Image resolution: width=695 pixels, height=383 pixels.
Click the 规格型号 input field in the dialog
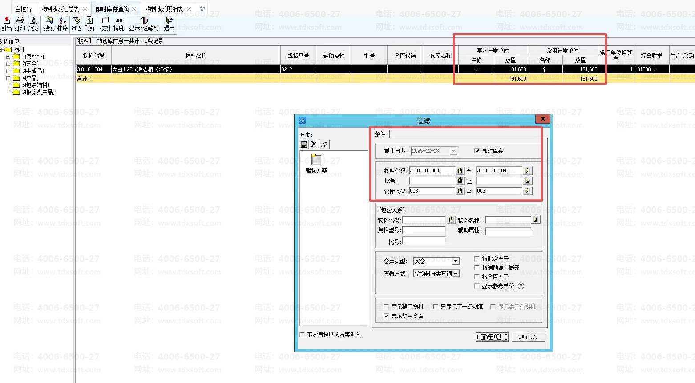[424, 230]
